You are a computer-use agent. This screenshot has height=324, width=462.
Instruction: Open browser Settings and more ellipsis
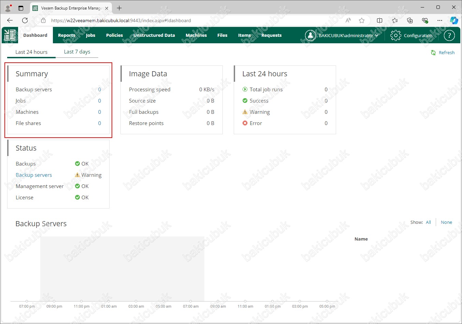coord(440,20)
